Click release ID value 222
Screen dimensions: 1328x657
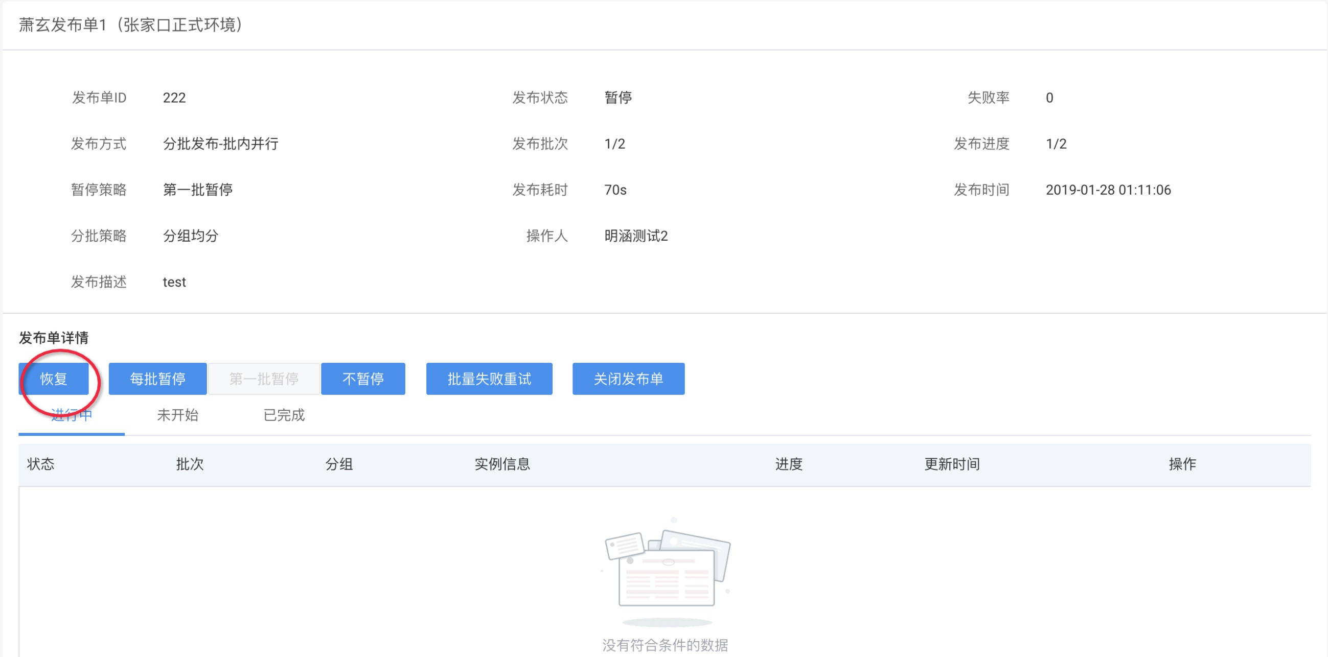174,98
